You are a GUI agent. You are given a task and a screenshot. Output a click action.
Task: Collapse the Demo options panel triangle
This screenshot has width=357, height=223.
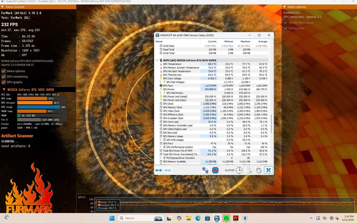coord(285,7)
